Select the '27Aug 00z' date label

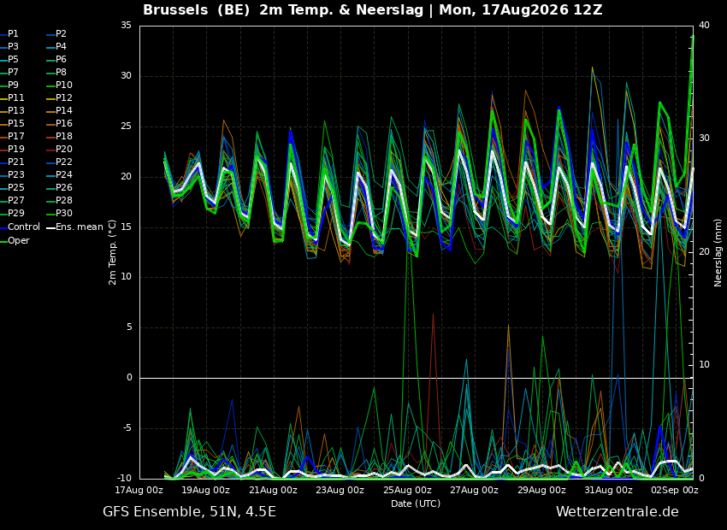coord(475,490)
